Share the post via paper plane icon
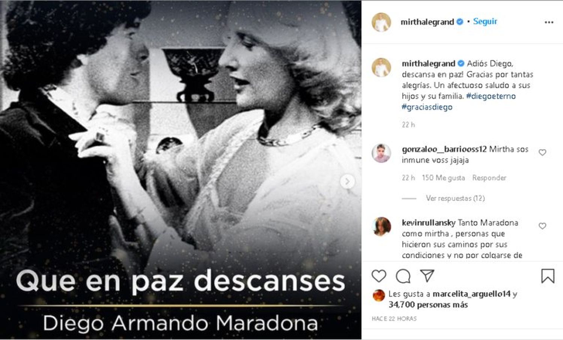 (427, 276)
